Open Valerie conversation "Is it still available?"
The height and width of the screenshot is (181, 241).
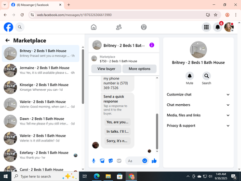(x=40, y=138)
